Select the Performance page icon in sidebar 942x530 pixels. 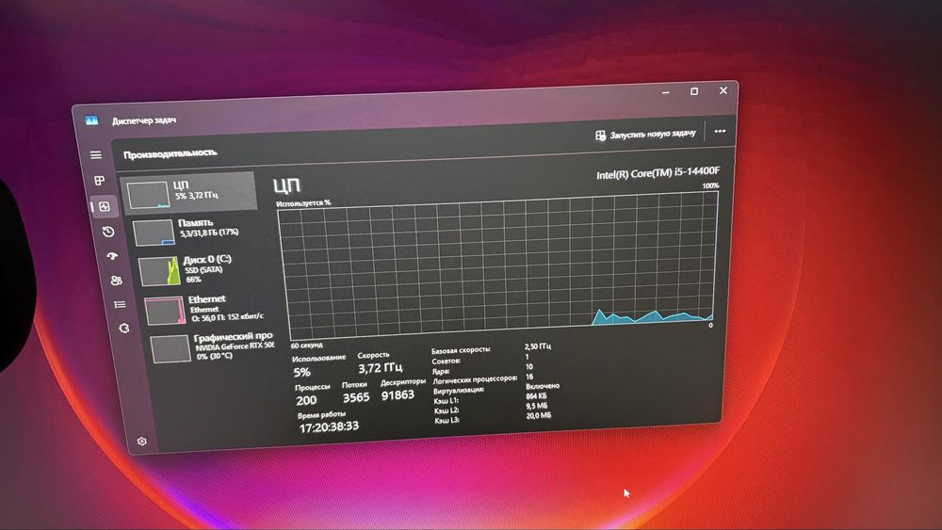tap(105, 206)
